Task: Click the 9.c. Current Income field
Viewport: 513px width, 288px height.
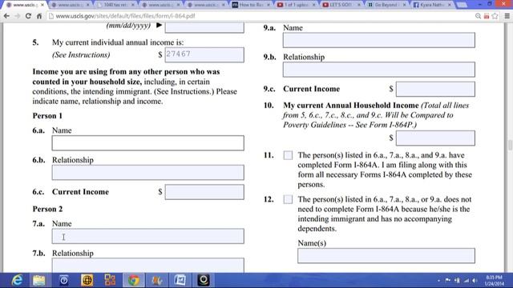Action: (435, 89)
